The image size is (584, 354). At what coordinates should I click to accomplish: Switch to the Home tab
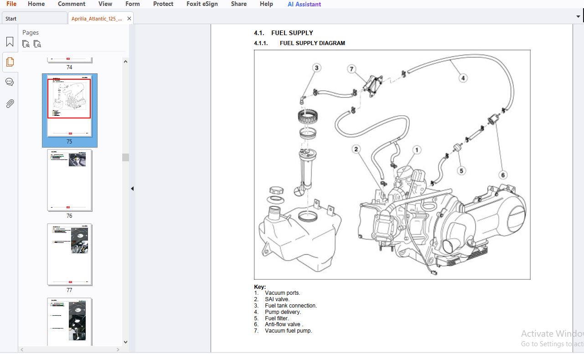[x=36, y=4]
